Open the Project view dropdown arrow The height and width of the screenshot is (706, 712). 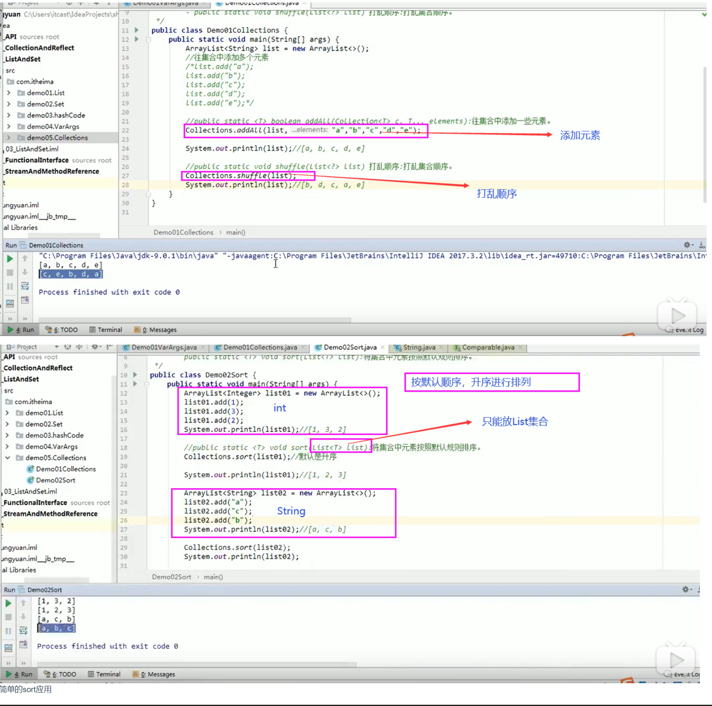pyautogui.click(x=56, y=347)
